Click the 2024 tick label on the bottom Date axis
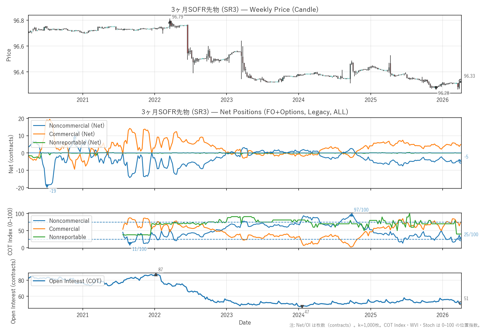This screenshot has height=331, width=485. coord(298,315)
